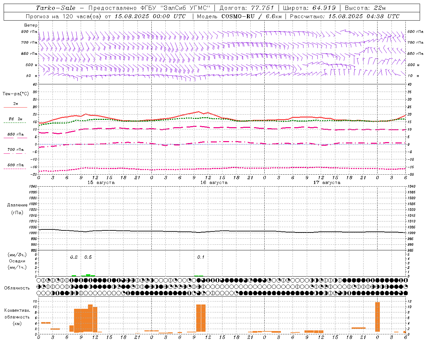Screen dimensions: 425x340
Task: Click the Долгота 77.751 longitude field
Action: click(x=247, y=8)
